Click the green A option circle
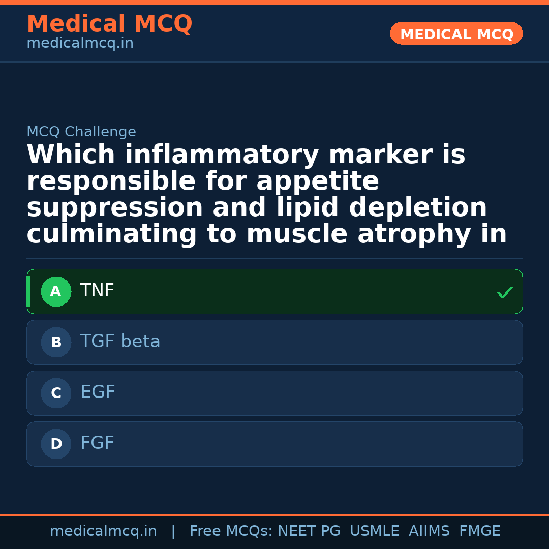This screenshot has height=549, width=549. point(56,292)
